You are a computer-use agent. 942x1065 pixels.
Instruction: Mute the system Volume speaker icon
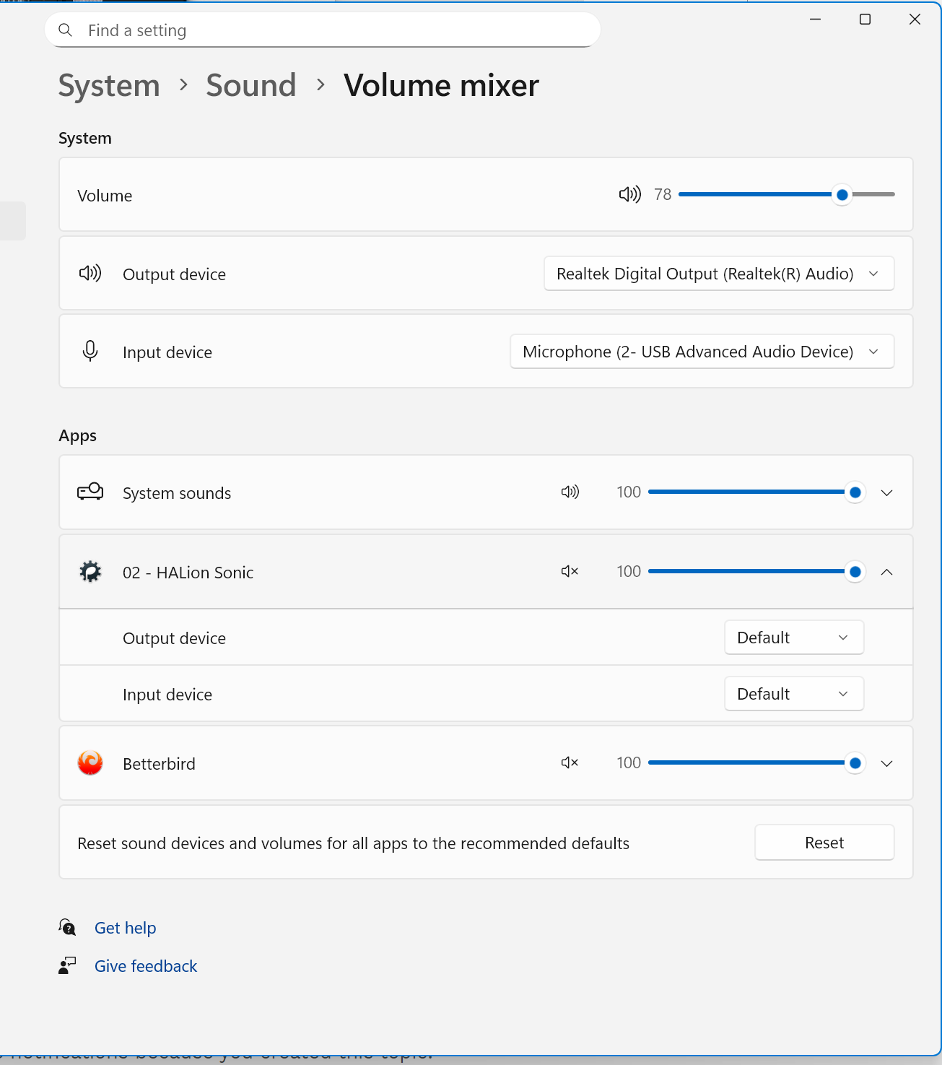[x=629, y=194]
